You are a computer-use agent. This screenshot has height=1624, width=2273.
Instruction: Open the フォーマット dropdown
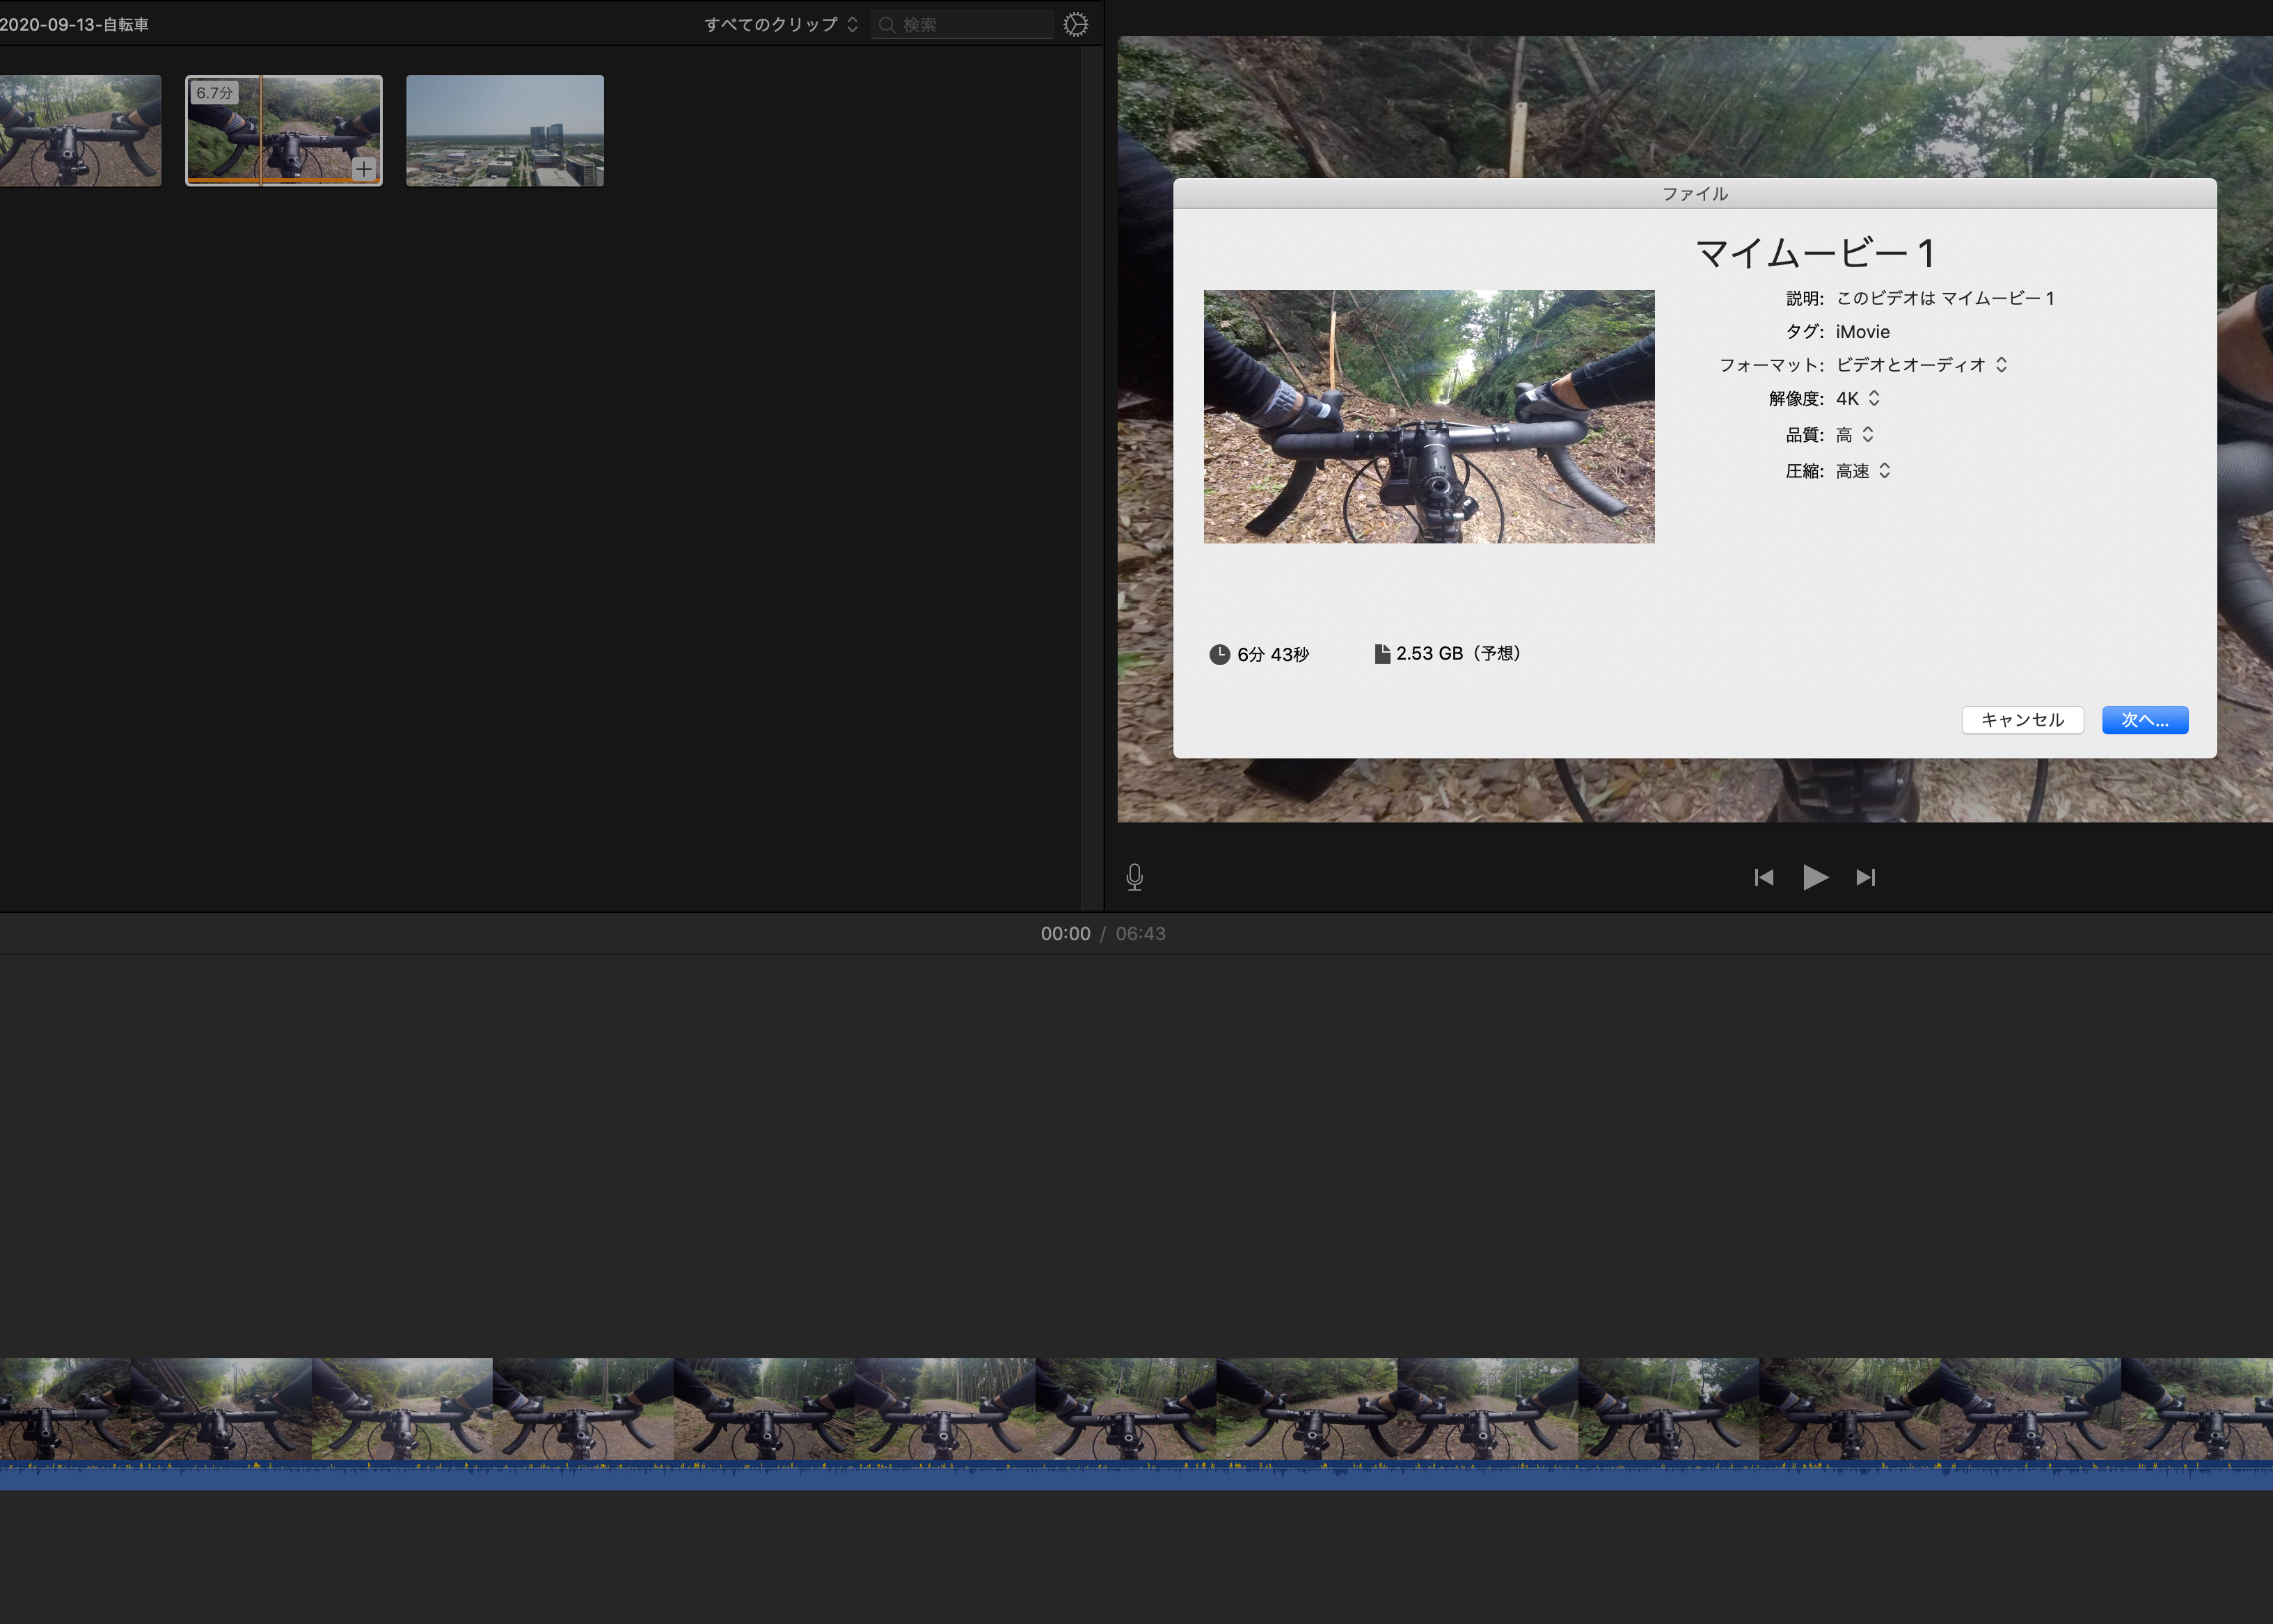[1921, 365]
